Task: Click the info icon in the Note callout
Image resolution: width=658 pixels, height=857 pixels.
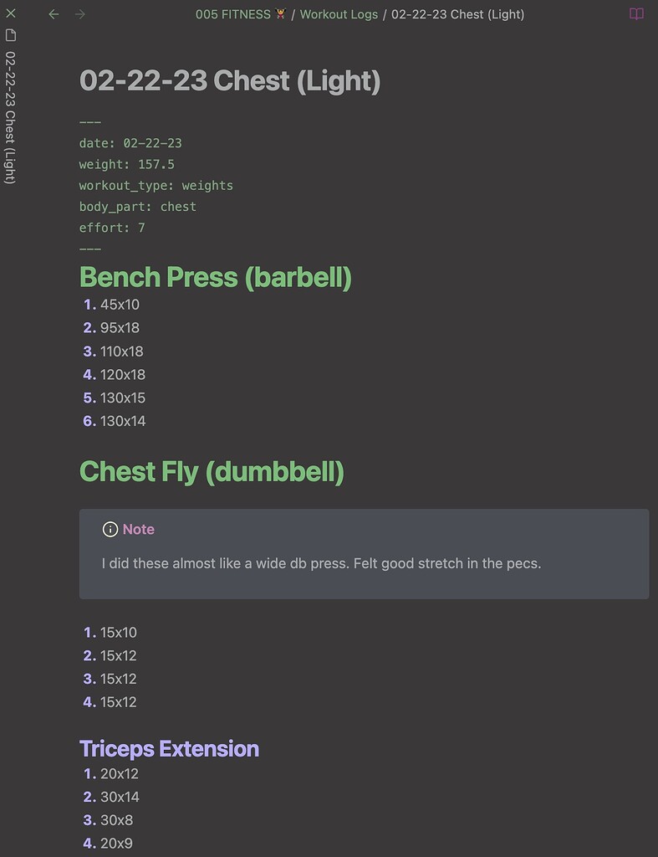Action: coord(110,529)
